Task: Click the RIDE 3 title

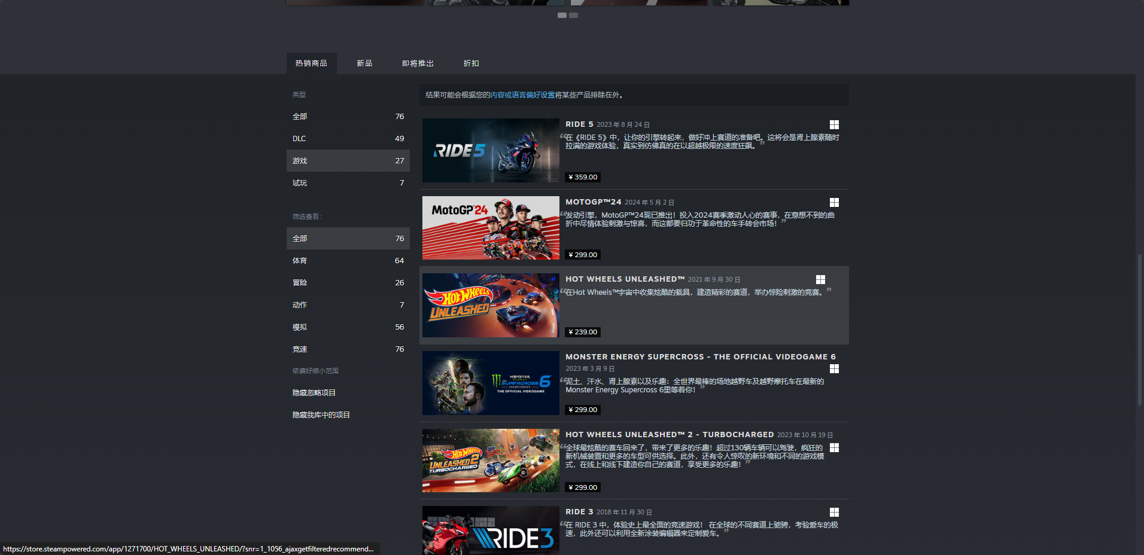Action: tap(579, 512)
